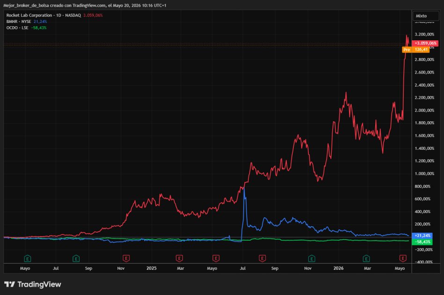Select the OCDO · LSE legend entry

tap(17, 28)
